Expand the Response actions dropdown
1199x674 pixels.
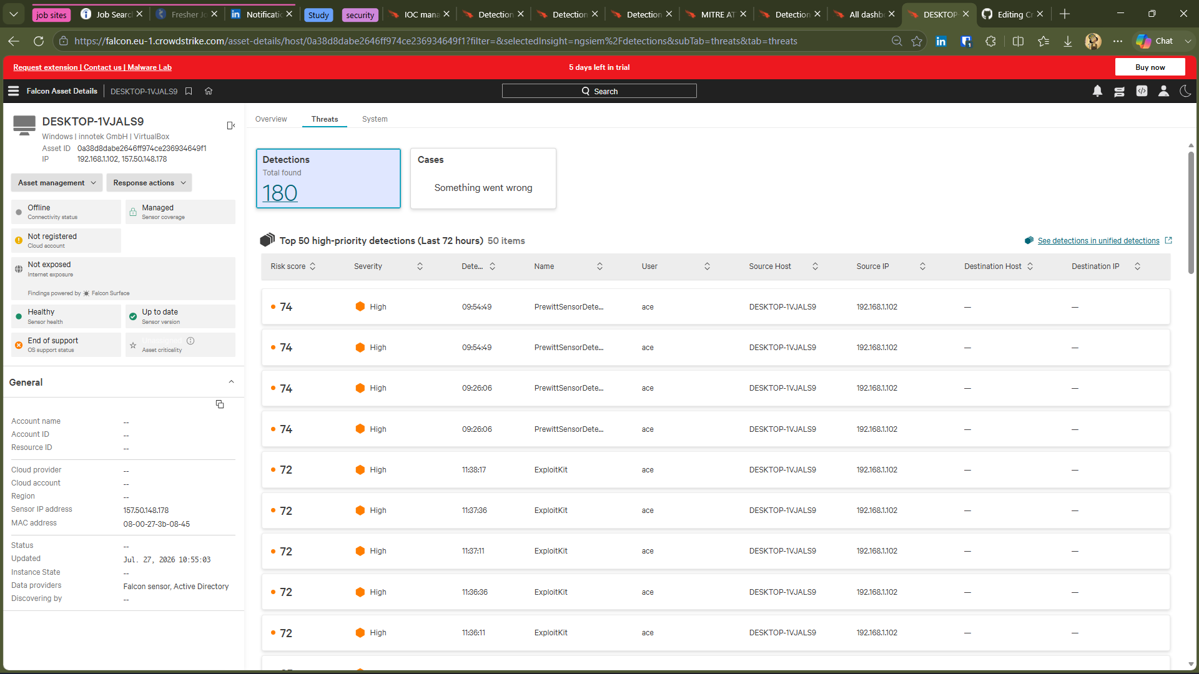149,183
